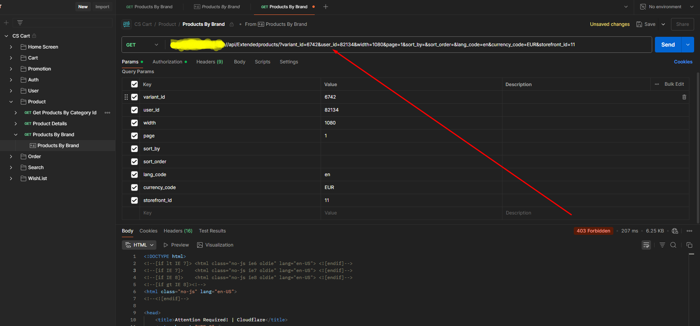Select the Product Details request in sidebar

coord(50,124)
